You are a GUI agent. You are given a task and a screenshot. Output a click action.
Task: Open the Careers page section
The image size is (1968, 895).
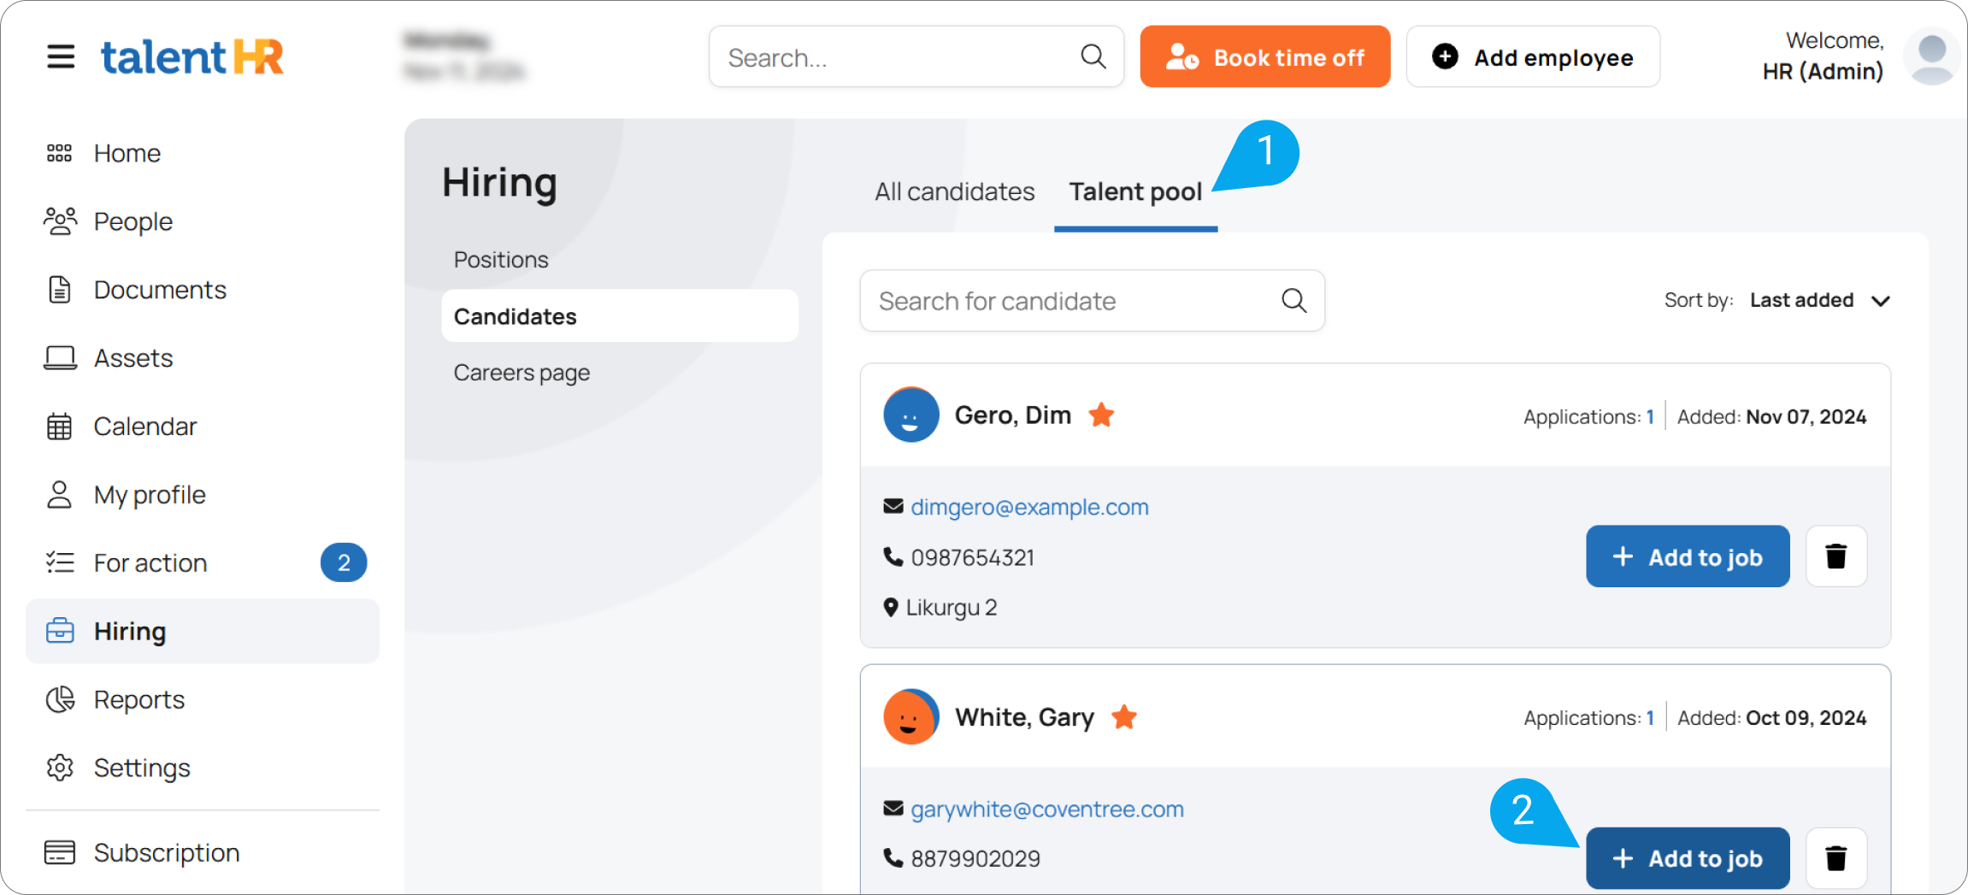coord(521,373)
